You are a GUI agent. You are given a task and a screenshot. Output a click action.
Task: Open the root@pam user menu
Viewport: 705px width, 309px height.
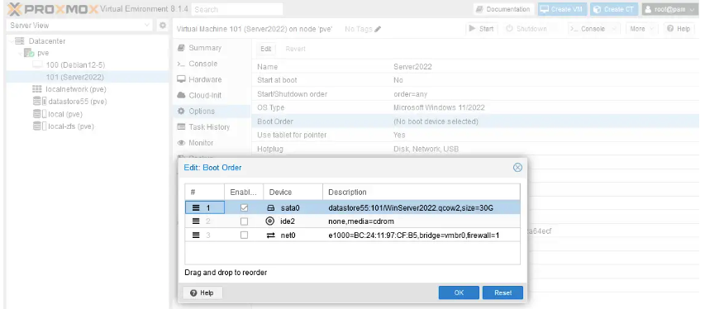pos(669,9)
